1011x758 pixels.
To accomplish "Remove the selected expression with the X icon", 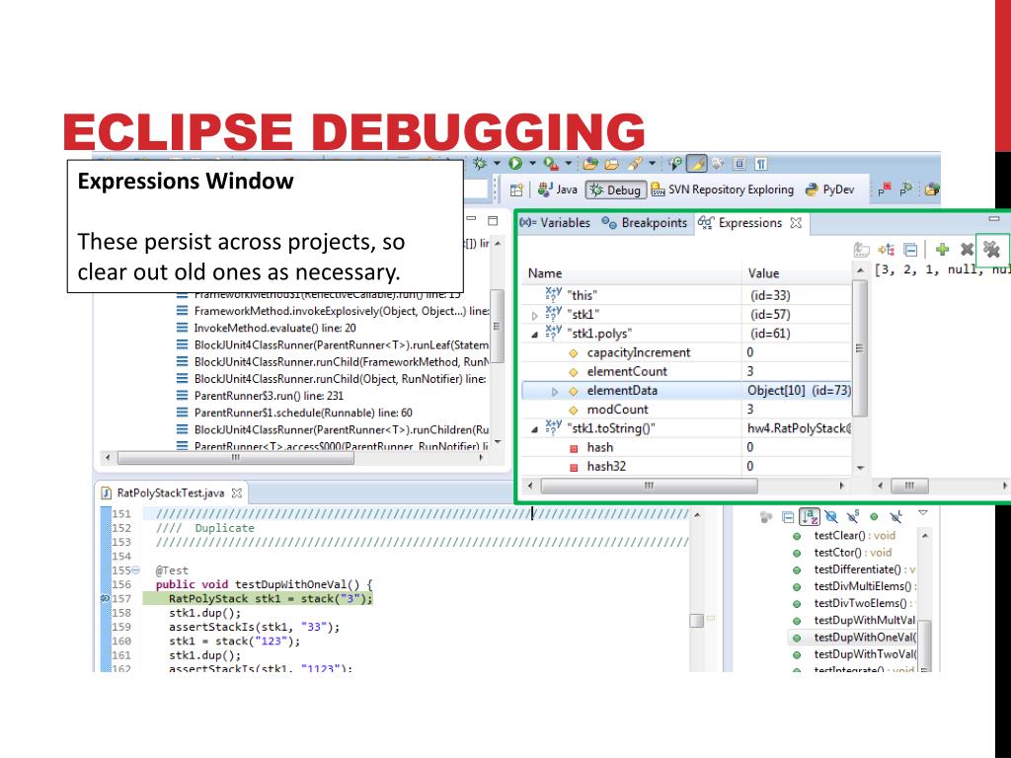I will 968,250.
